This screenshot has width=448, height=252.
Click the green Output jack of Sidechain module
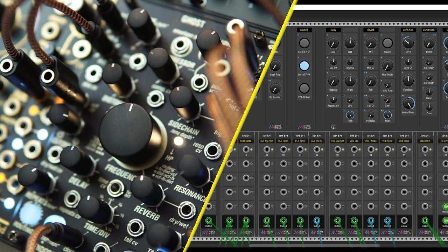[425, 220]
